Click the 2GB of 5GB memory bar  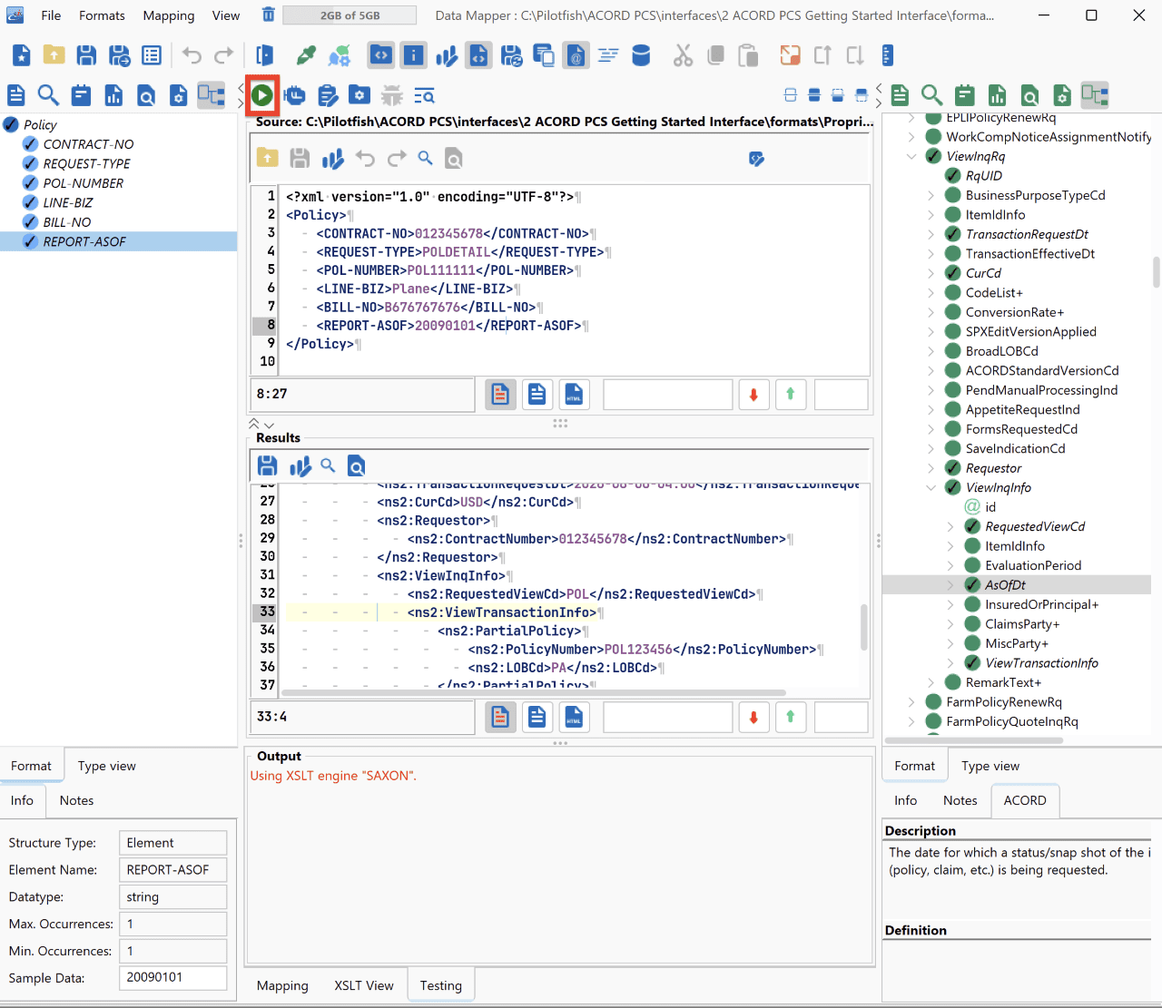click(x=350, y=15)
